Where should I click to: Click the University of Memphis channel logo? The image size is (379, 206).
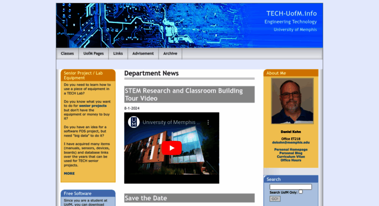134,122
